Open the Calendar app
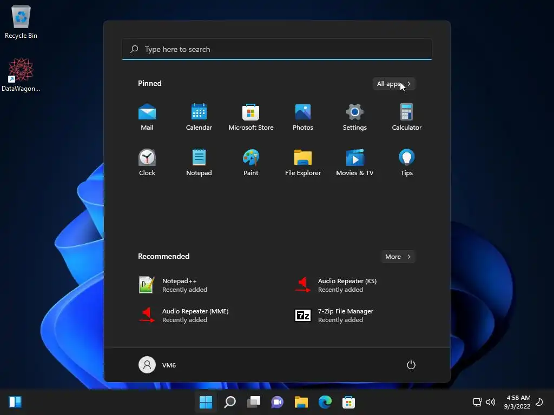The image size is (554, 415). pyautogui.click(x=199, y=117)
